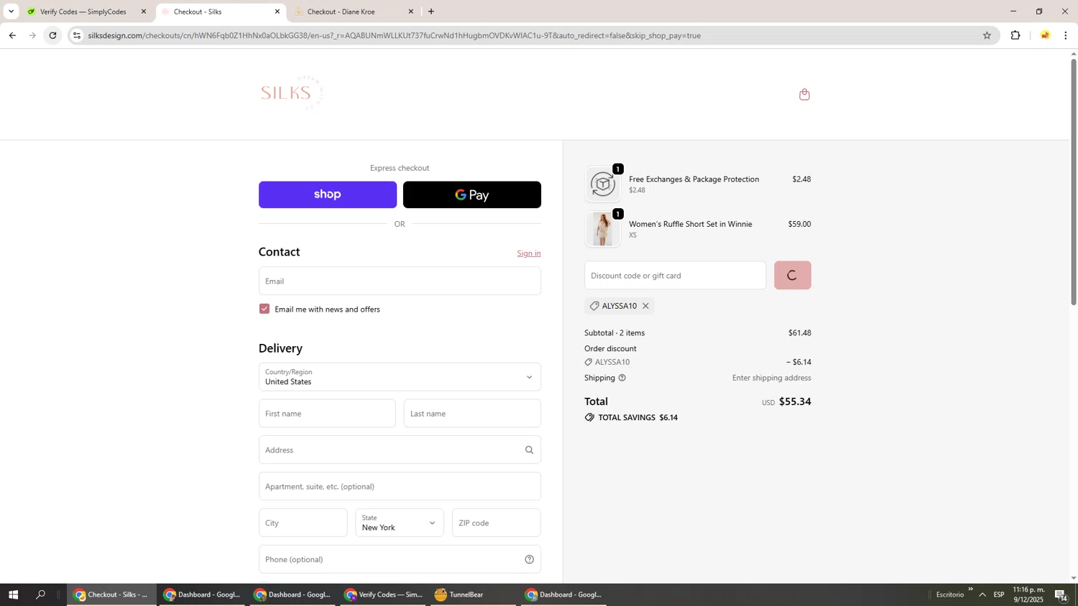This screenshot has height=606, width=1078.
Task: Focus the Apartment, suite, etc. field
Action: click(400, 486)
